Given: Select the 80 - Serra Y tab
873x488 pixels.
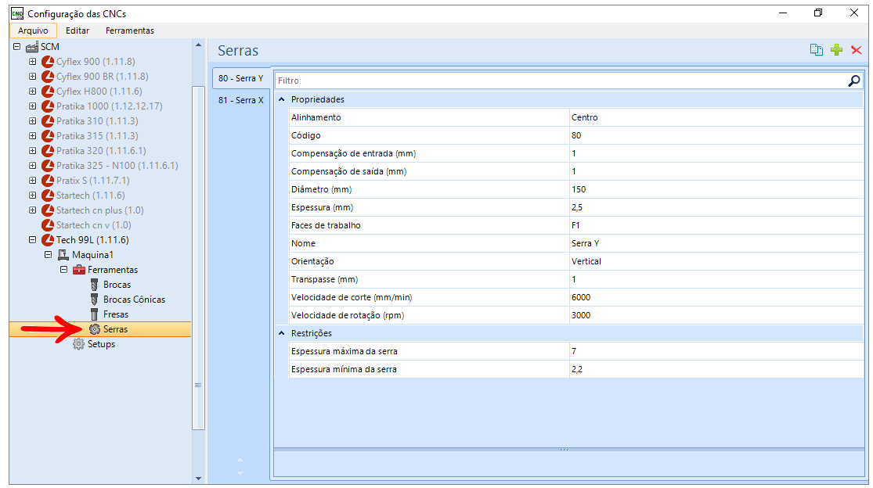Looking at the screenshot, I should [240, 78].
